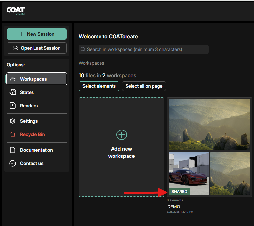Click the States file-code icon
This screenshot has height=226, width=254.
(x=13, y=92)
